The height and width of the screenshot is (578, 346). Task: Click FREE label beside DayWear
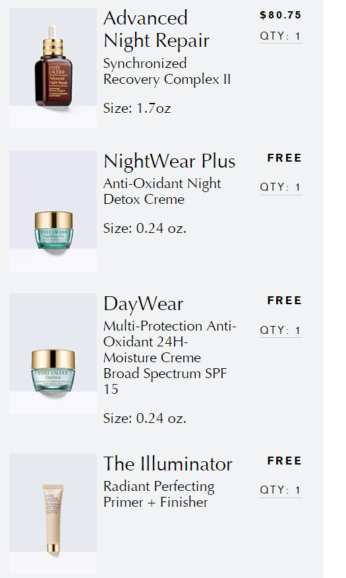(285, 301)
